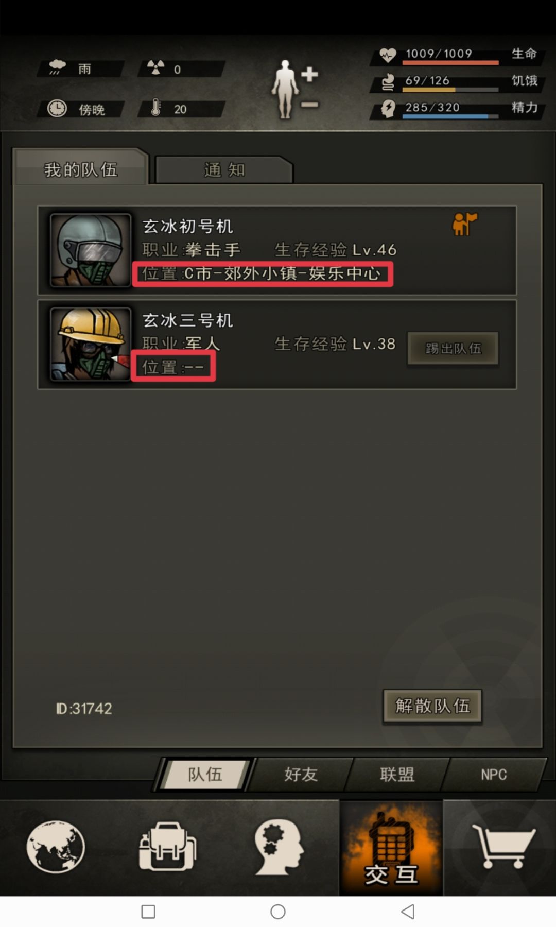Switch to the 通知 tab
The width and height of the screenshot is (556, 927).
pyautogui.click(x=224, y=169)
